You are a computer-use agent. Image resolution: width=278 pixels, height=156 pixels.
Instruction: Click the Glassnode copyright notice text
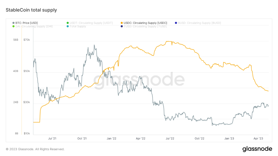click(35, 149)
